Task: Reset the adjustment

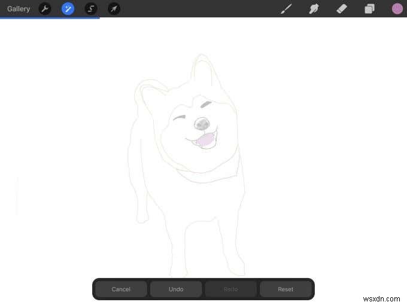Action: [x=285, y=289]
